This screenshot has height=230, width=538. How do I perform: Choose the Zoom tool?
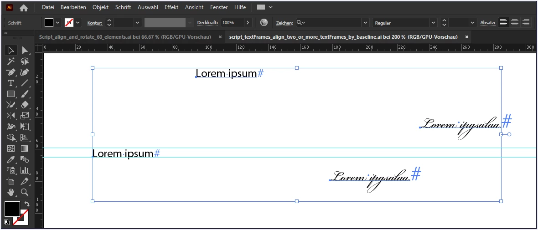coord(25,192)
